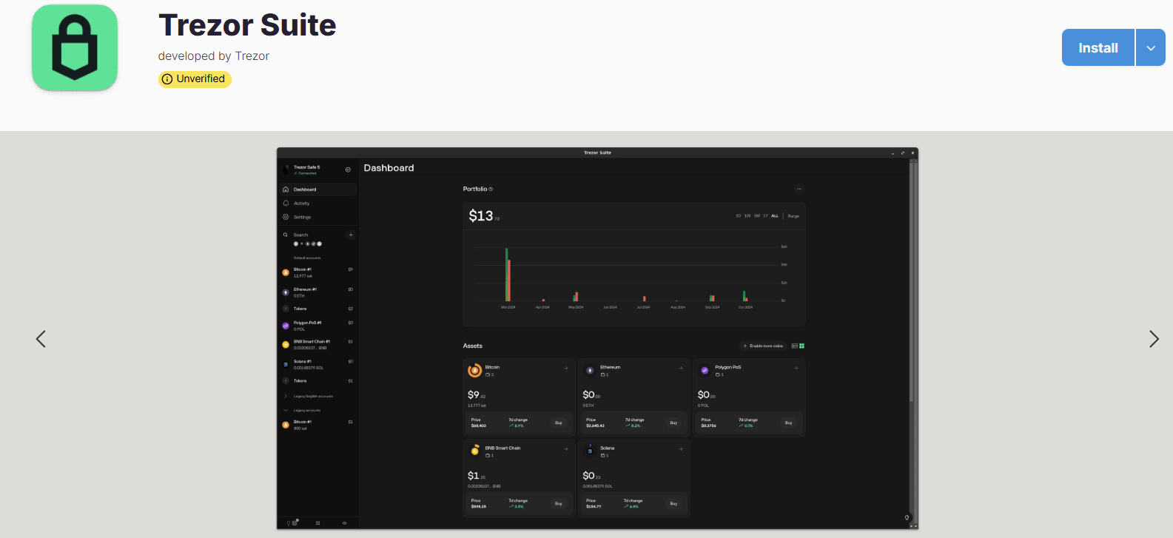Click the blue Install button

[x=1098, y=47]
